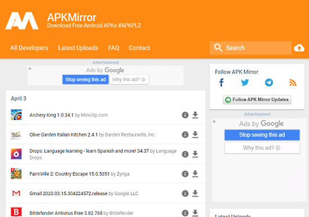Open Latest Uploads menu item
Screen dimensions: 309x217
point(78,48)
